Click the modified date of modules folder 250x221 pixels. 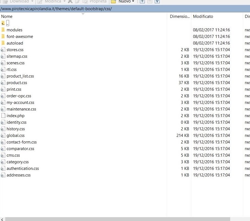coord(211,30)
